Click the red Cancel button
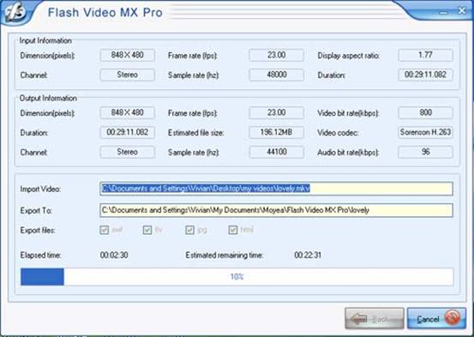Screen dimensions: 474x337 tap(436, 318)
